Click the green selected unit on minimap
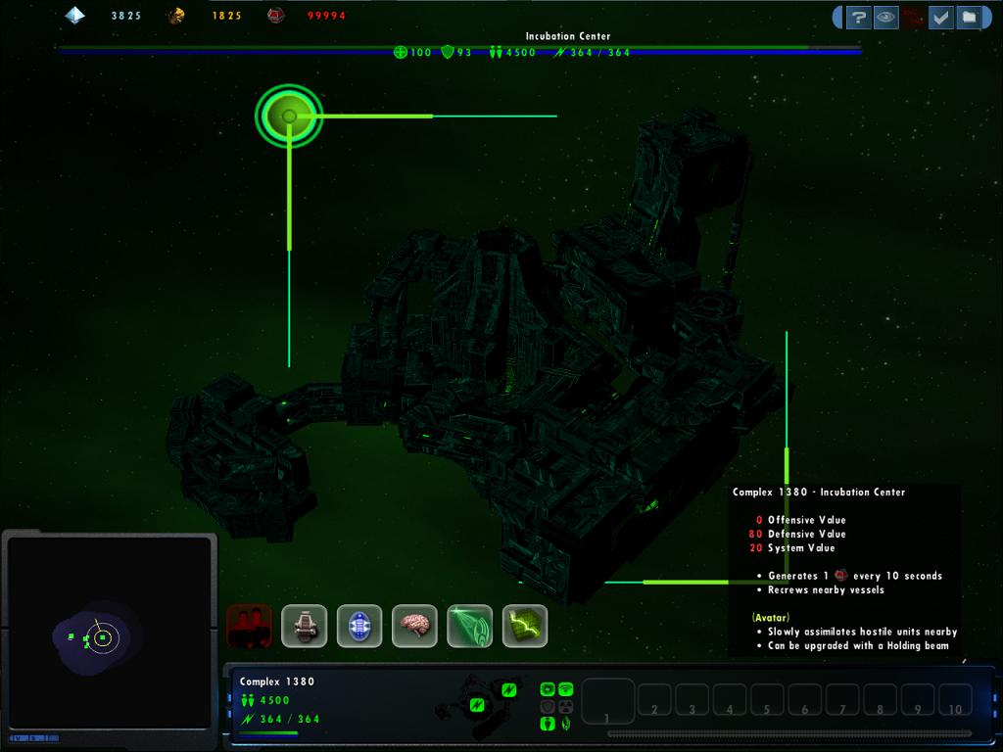Screen dimensions: 1003x752 102,638
